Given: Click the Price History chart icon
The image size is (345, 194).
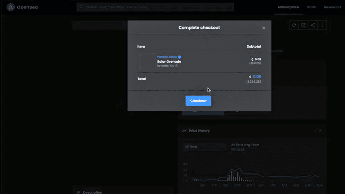Looking at the screenshot, I should pos(184,131).
